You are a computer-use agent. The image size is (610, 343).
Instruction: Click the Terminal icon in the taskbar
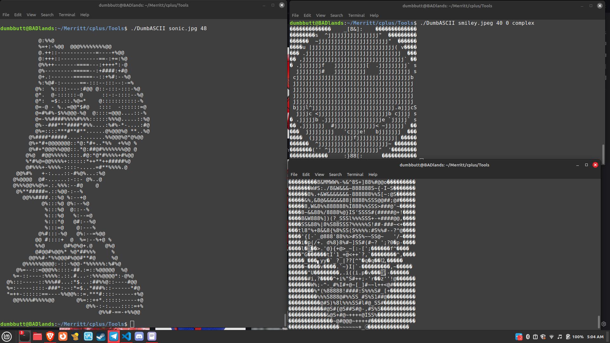24,336
